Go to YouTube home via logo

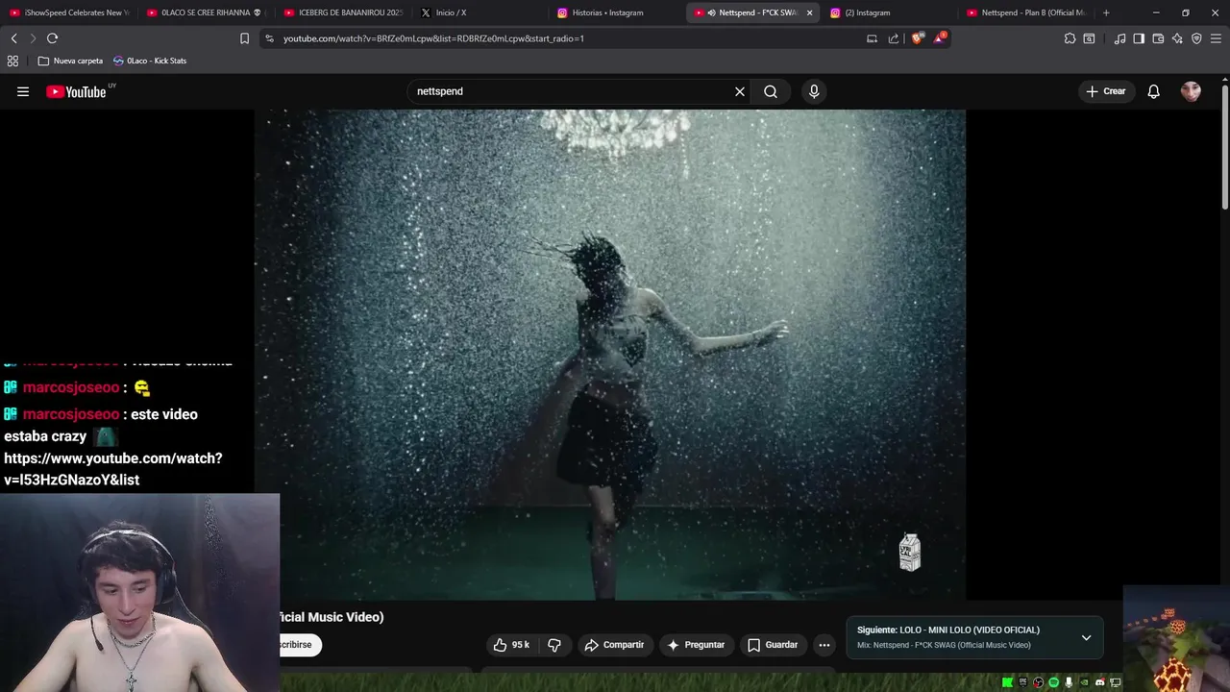77,91
